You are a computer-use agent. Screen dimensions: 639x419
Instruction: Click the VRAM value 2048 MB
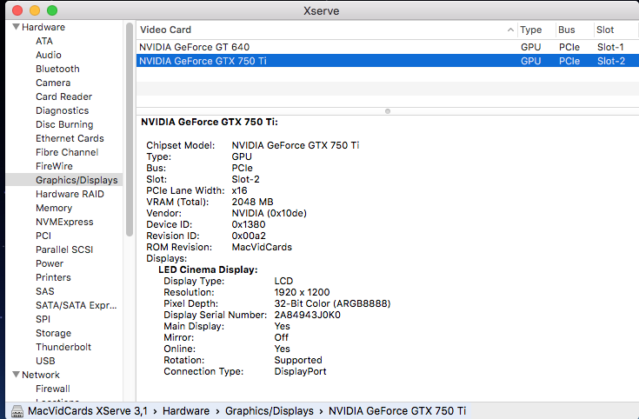[x=252, y=202]
